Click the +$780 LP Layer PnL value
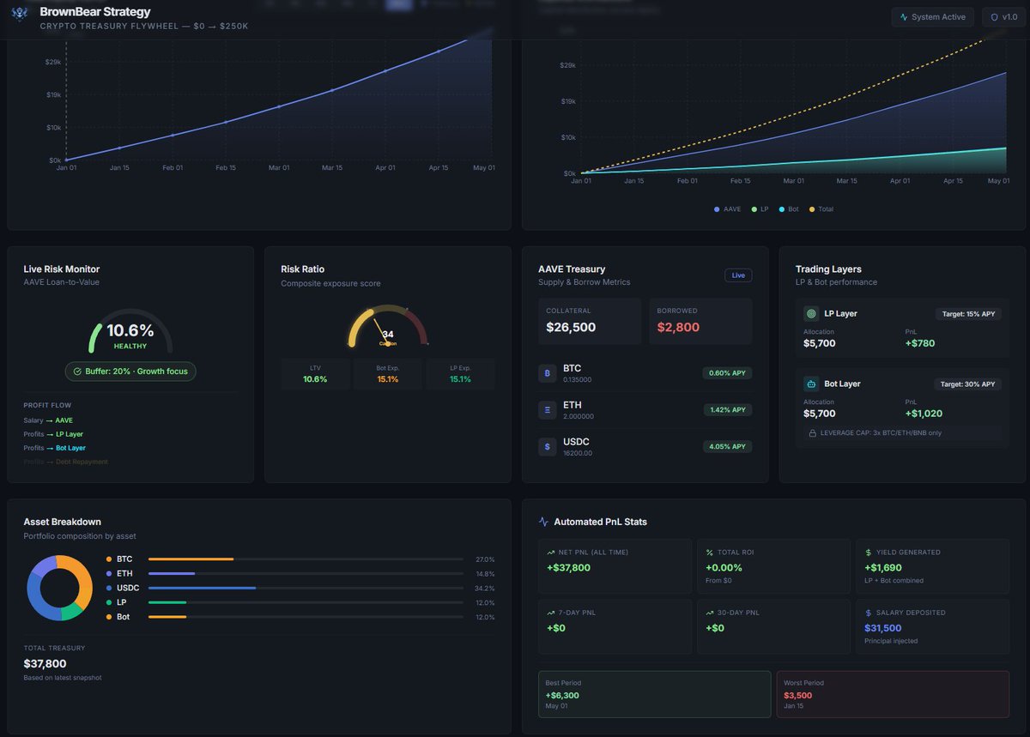This screenshot has height=737, width=1030. [920, 343]
